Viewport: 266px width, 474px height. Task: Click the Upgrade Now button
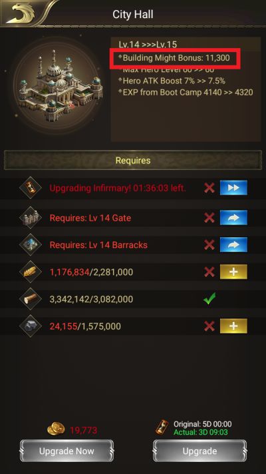tap(66, 451)
